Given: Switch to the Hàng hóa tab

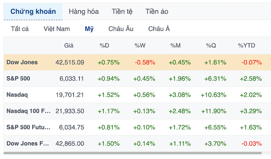Looking at the screenshot, I should (x=84, y=12).
